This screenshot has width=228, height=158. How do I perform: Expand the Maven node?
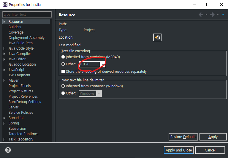click(4, 80)
